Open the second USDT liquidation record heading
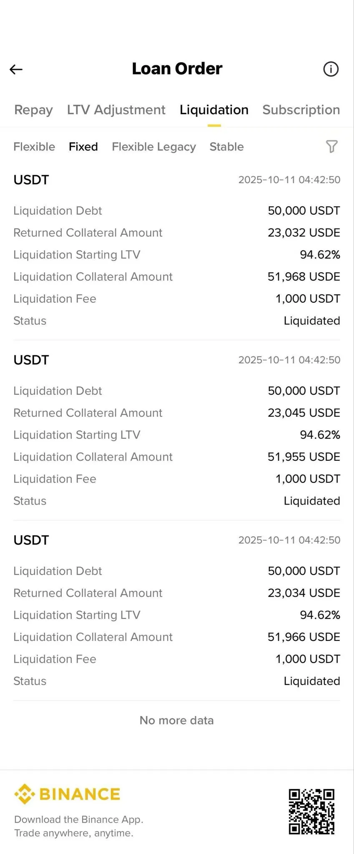 (31, 360)
